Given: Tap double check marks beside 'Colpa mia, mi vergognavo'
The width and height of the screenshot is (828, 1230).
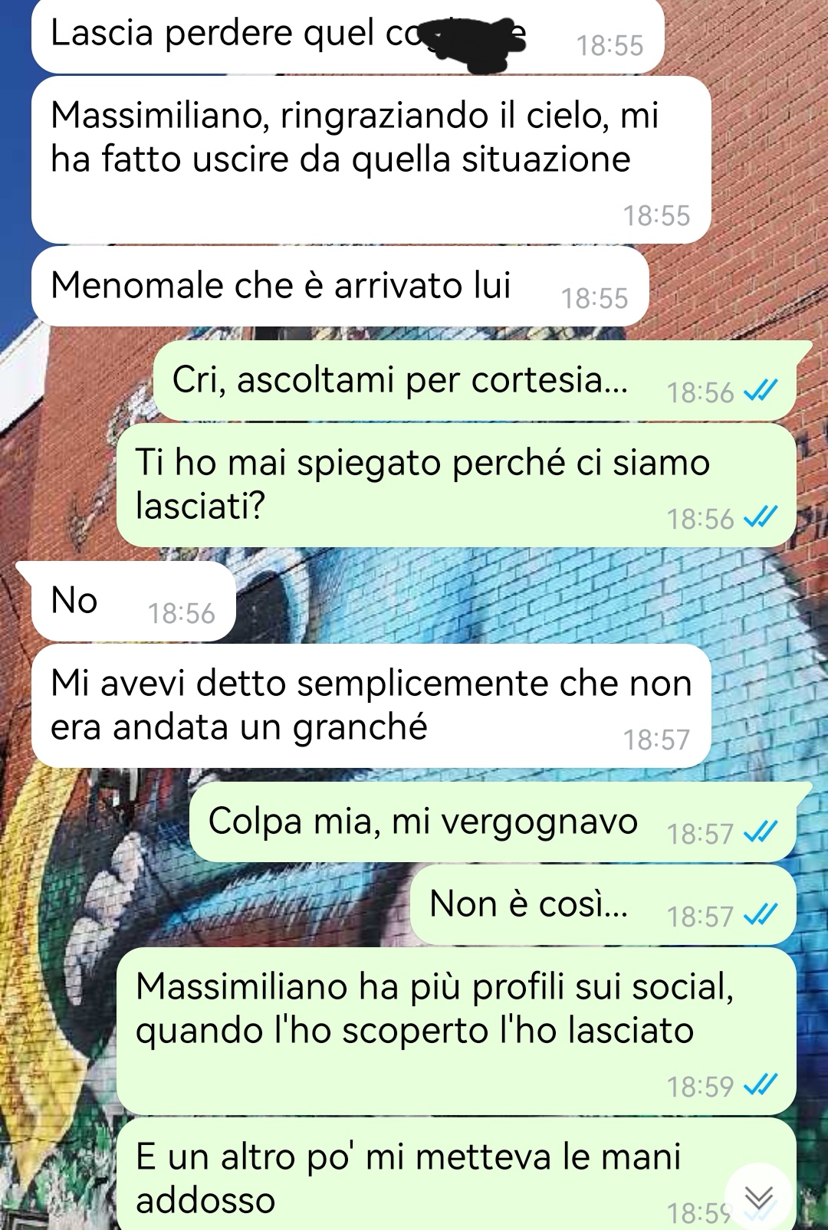Looking at the screenshot, I should click(761, 832).
